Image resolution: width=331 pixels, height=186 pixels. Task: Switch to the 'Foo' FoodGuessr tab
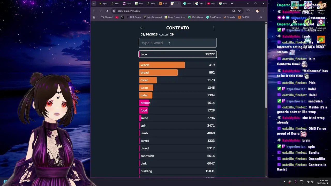pyautogui.click(x=187, y=3)
